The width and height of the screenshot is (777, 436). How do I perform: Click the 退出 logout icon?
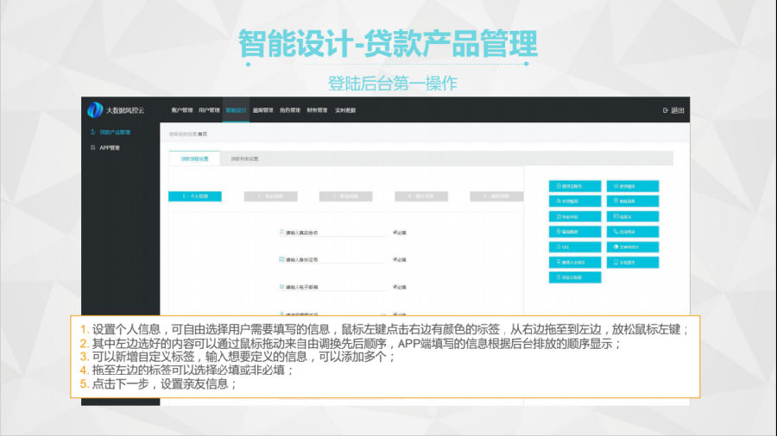[666, 110]
